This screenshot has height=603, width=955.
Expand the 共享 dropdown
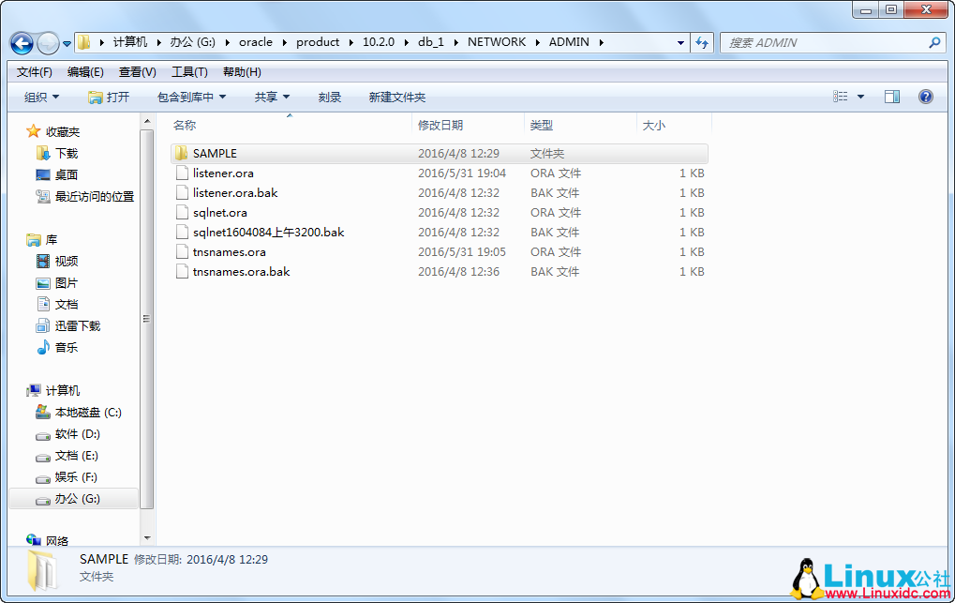click(272, 98)
